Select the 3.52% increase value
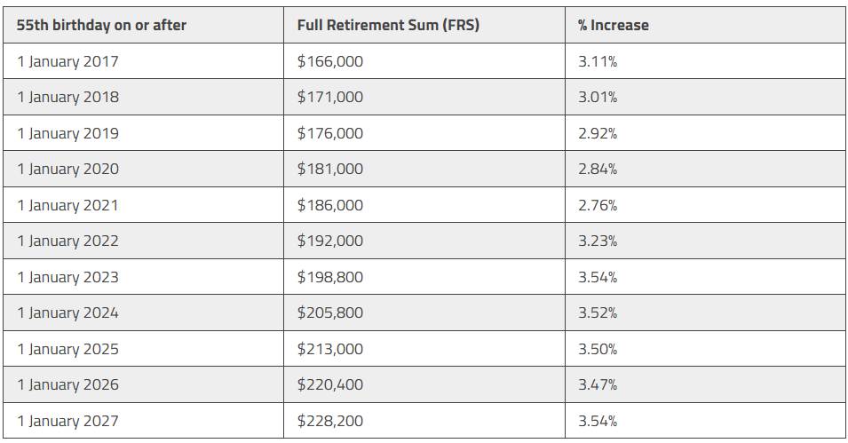Image resolution: width=848 pixels, height=443 pixels. tap(598, 312)
